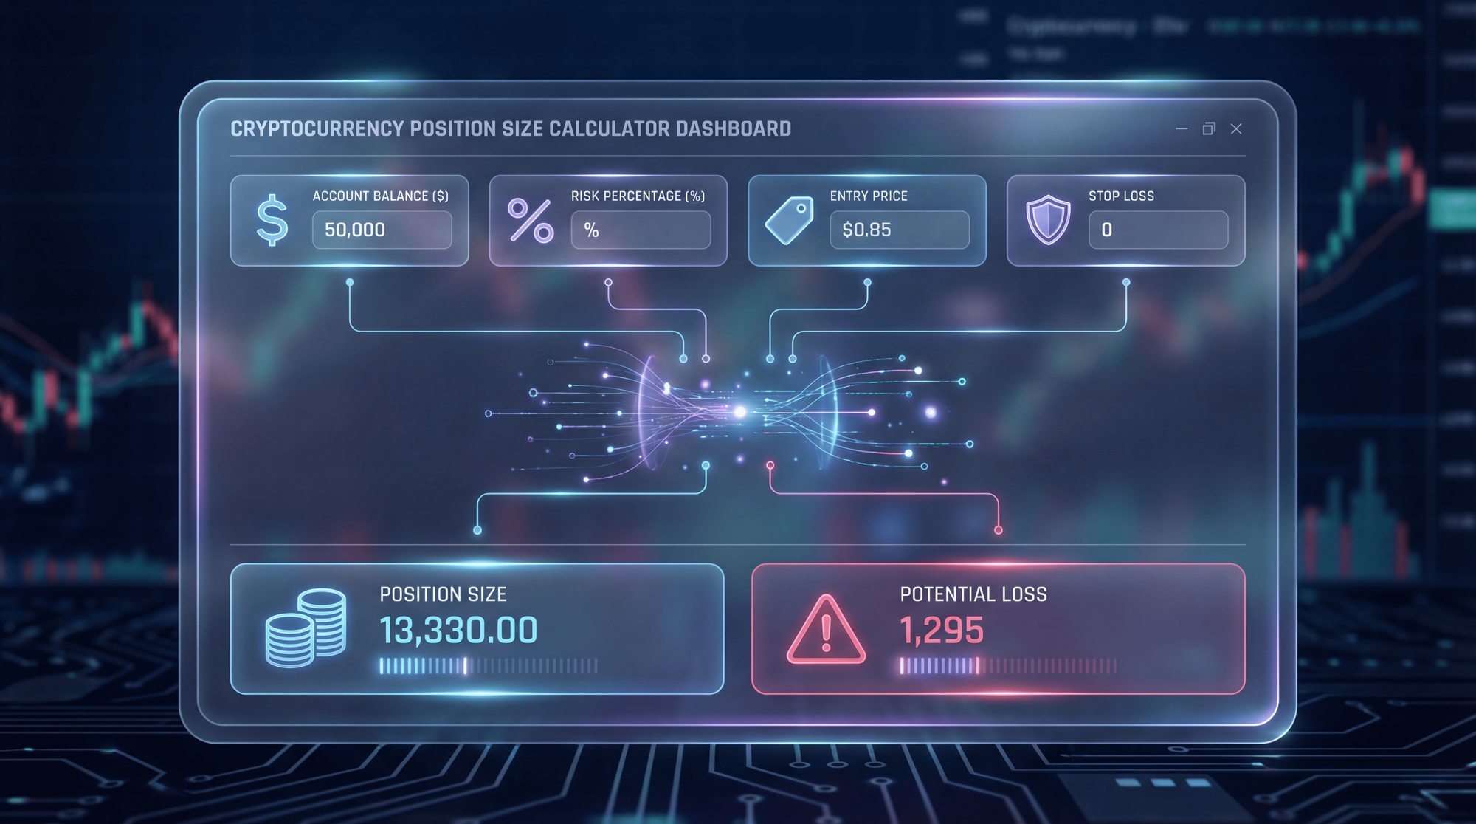
Task: Click the Position Size result panel heading
Action: click(443, 594)
